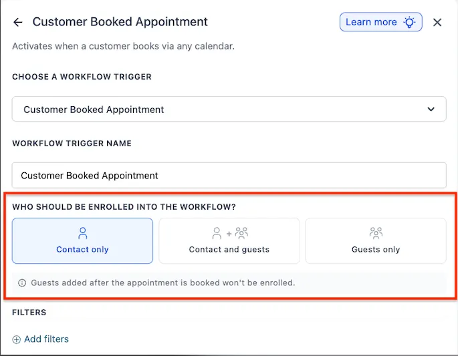Click the Choose a Workflow Trigger label

point(82,77)
